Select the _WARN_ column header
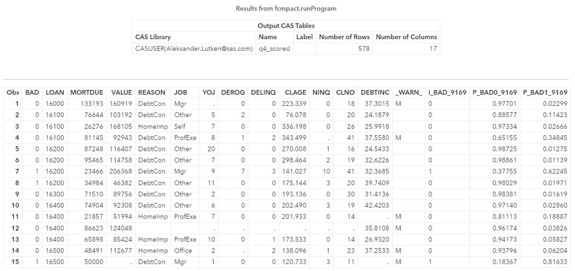The image size is (575, 271). 408,92
